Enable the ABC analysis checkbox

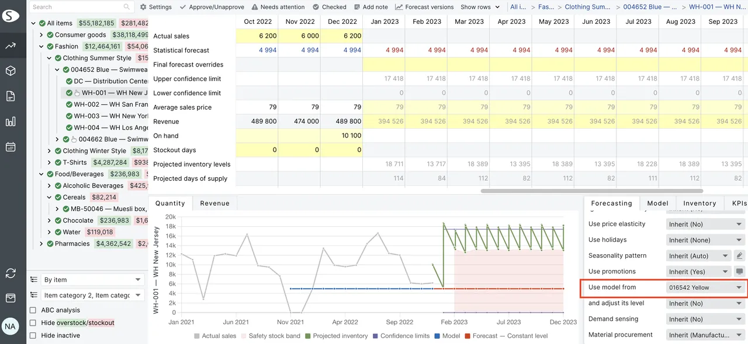[33, 310]
